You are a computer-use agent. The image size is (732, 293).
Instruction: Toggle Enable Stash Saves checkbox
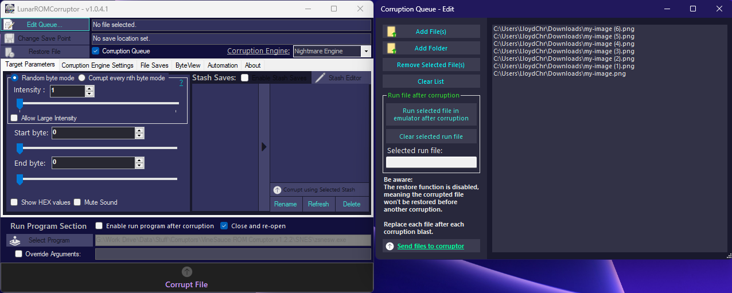[245, 78]
